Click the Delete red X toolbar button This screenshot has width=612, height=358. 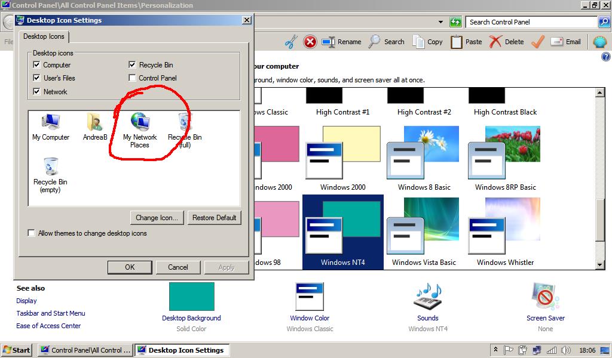[x=507, y=42]
